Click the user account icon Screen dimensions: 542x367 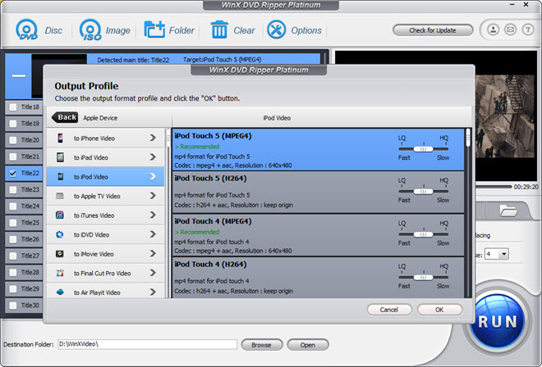tap(494, 29)
